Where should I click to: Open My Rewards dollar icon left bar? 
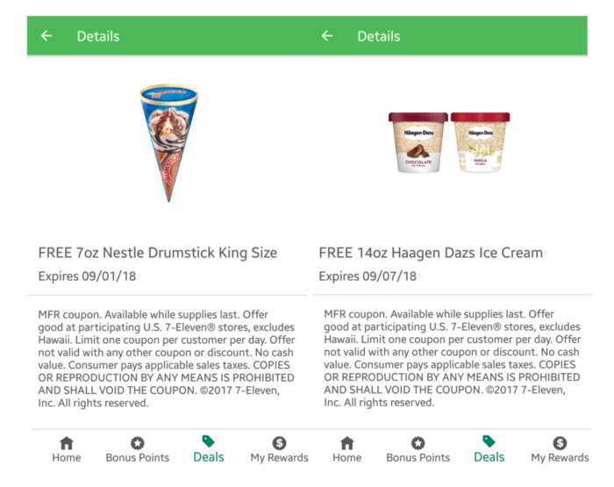279,443
